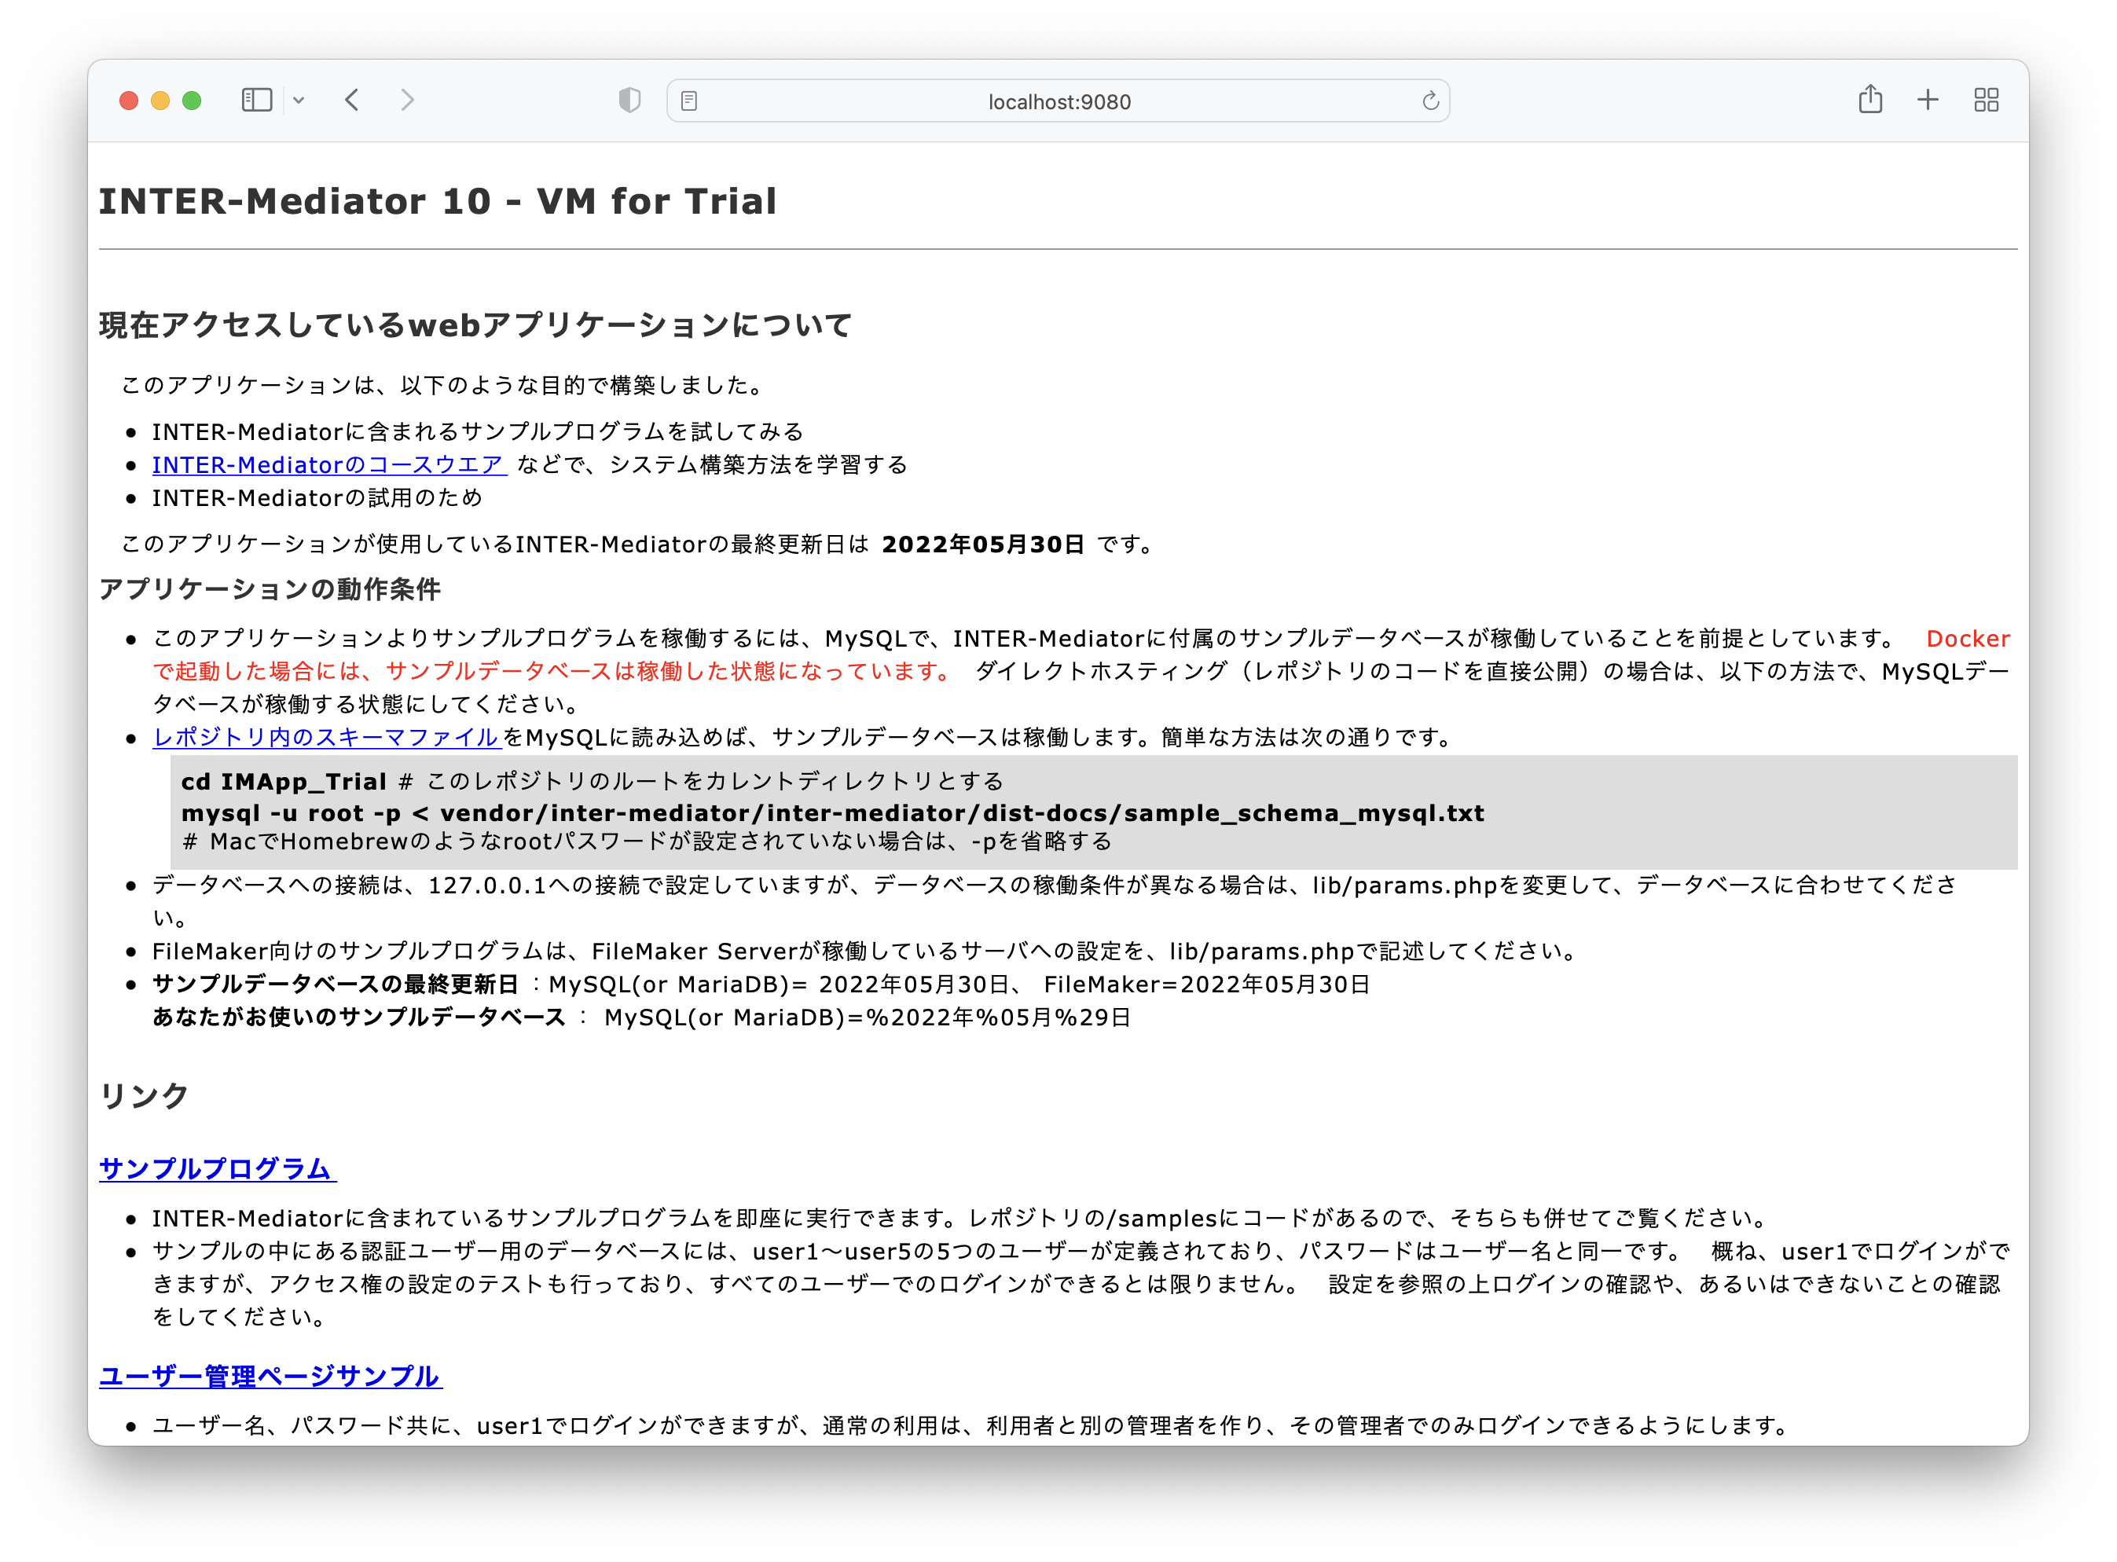Click the FileMaker=2022年05月30日 text
The image size is (2117, 1562).
pos(1206,984)
